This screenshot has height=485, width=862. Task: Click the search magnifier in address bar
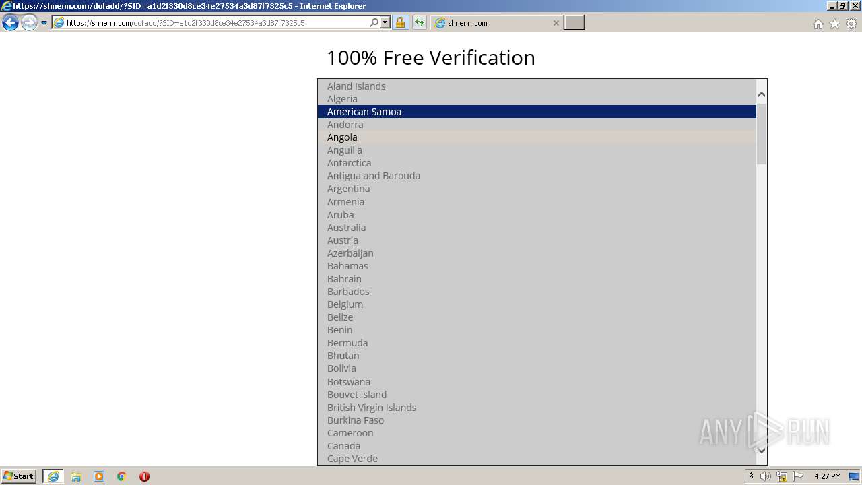coord(374,23)
